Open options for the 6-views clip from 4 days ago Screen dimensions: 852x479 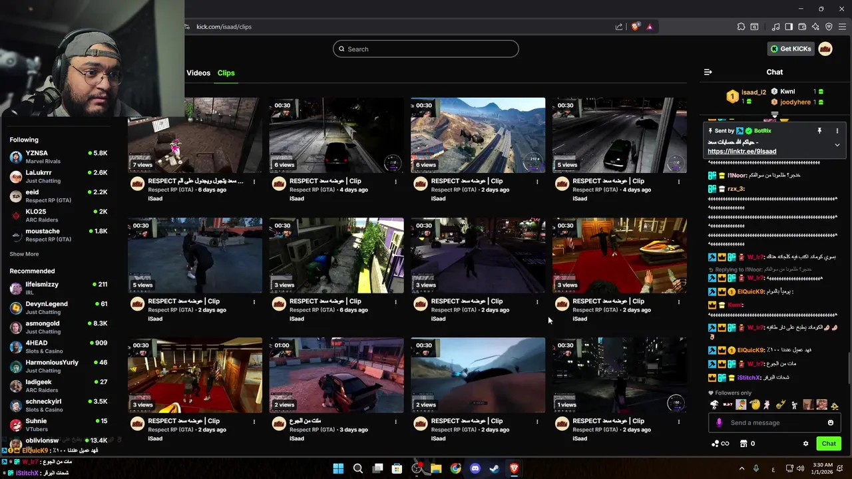click(396, 182)
